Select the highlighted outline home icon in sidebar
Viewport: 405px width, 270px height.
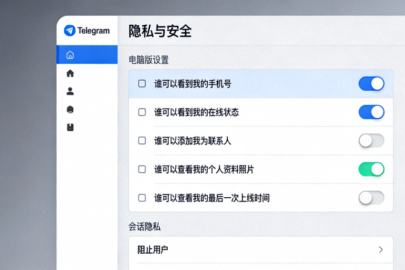point(70,54)
